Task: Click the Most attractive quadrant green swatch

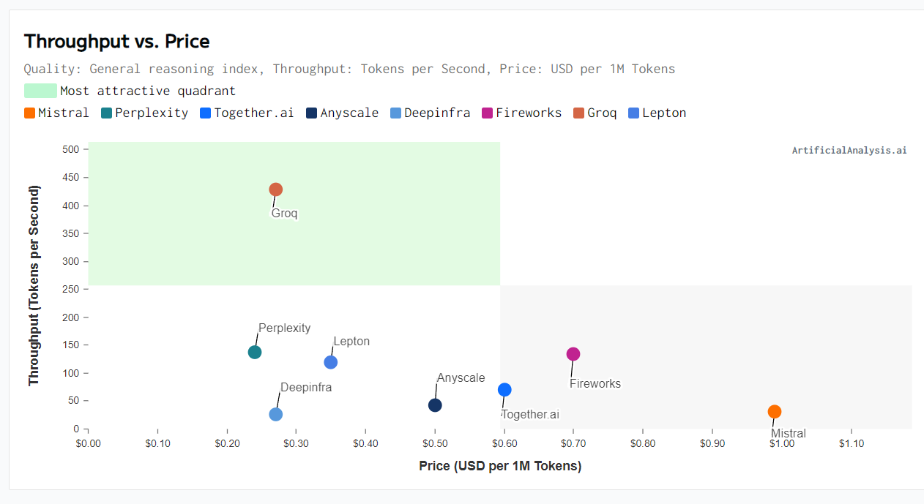Action: pyautogui.click(x=40, y=91)
